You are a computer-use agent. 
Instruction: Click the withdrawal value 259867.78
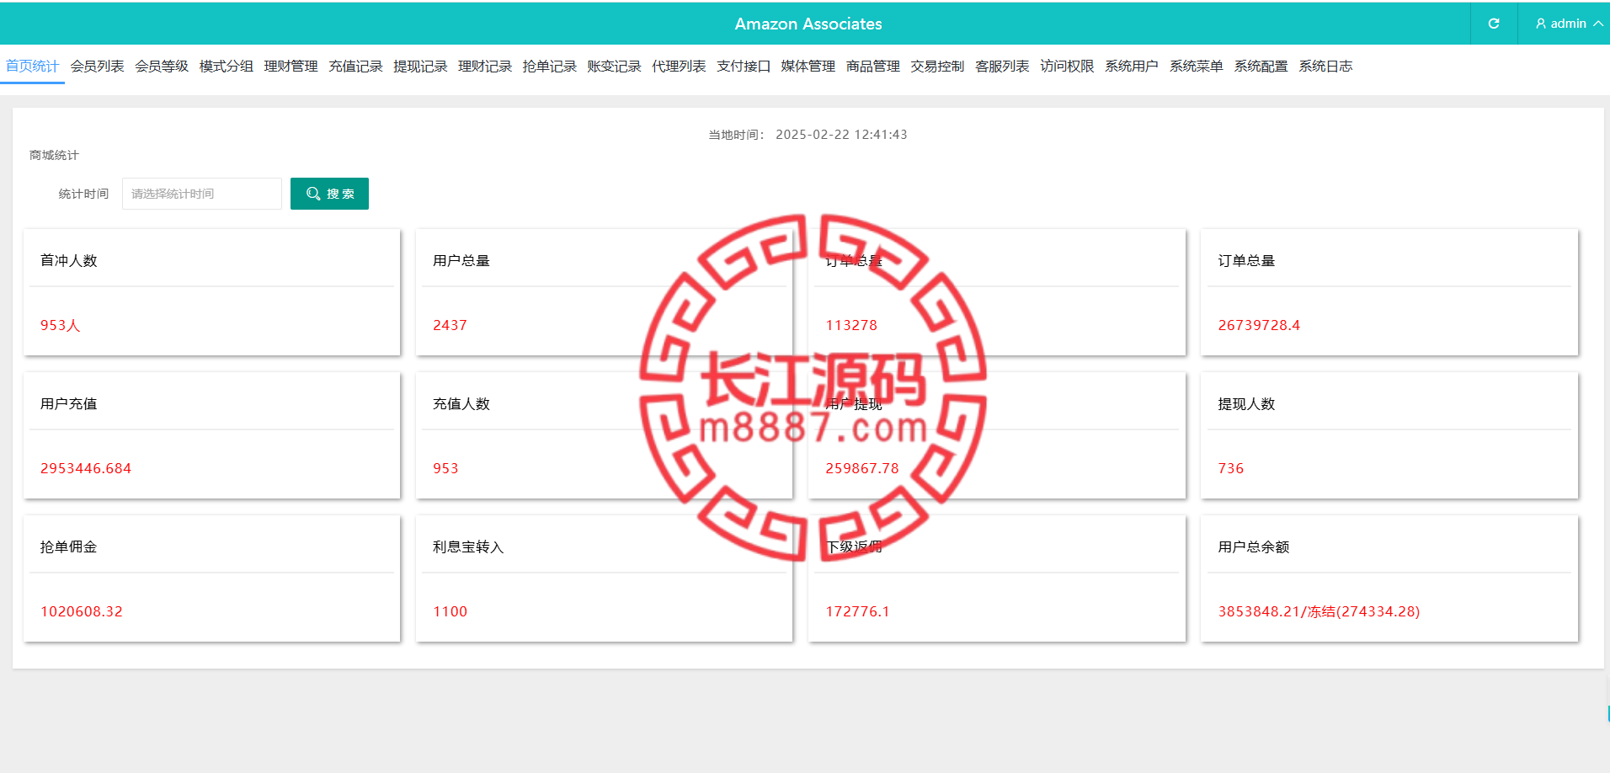tap(862, 468)
